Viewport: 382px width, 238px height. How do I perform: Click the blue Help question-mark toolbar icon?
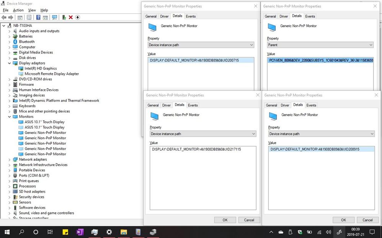38,17
